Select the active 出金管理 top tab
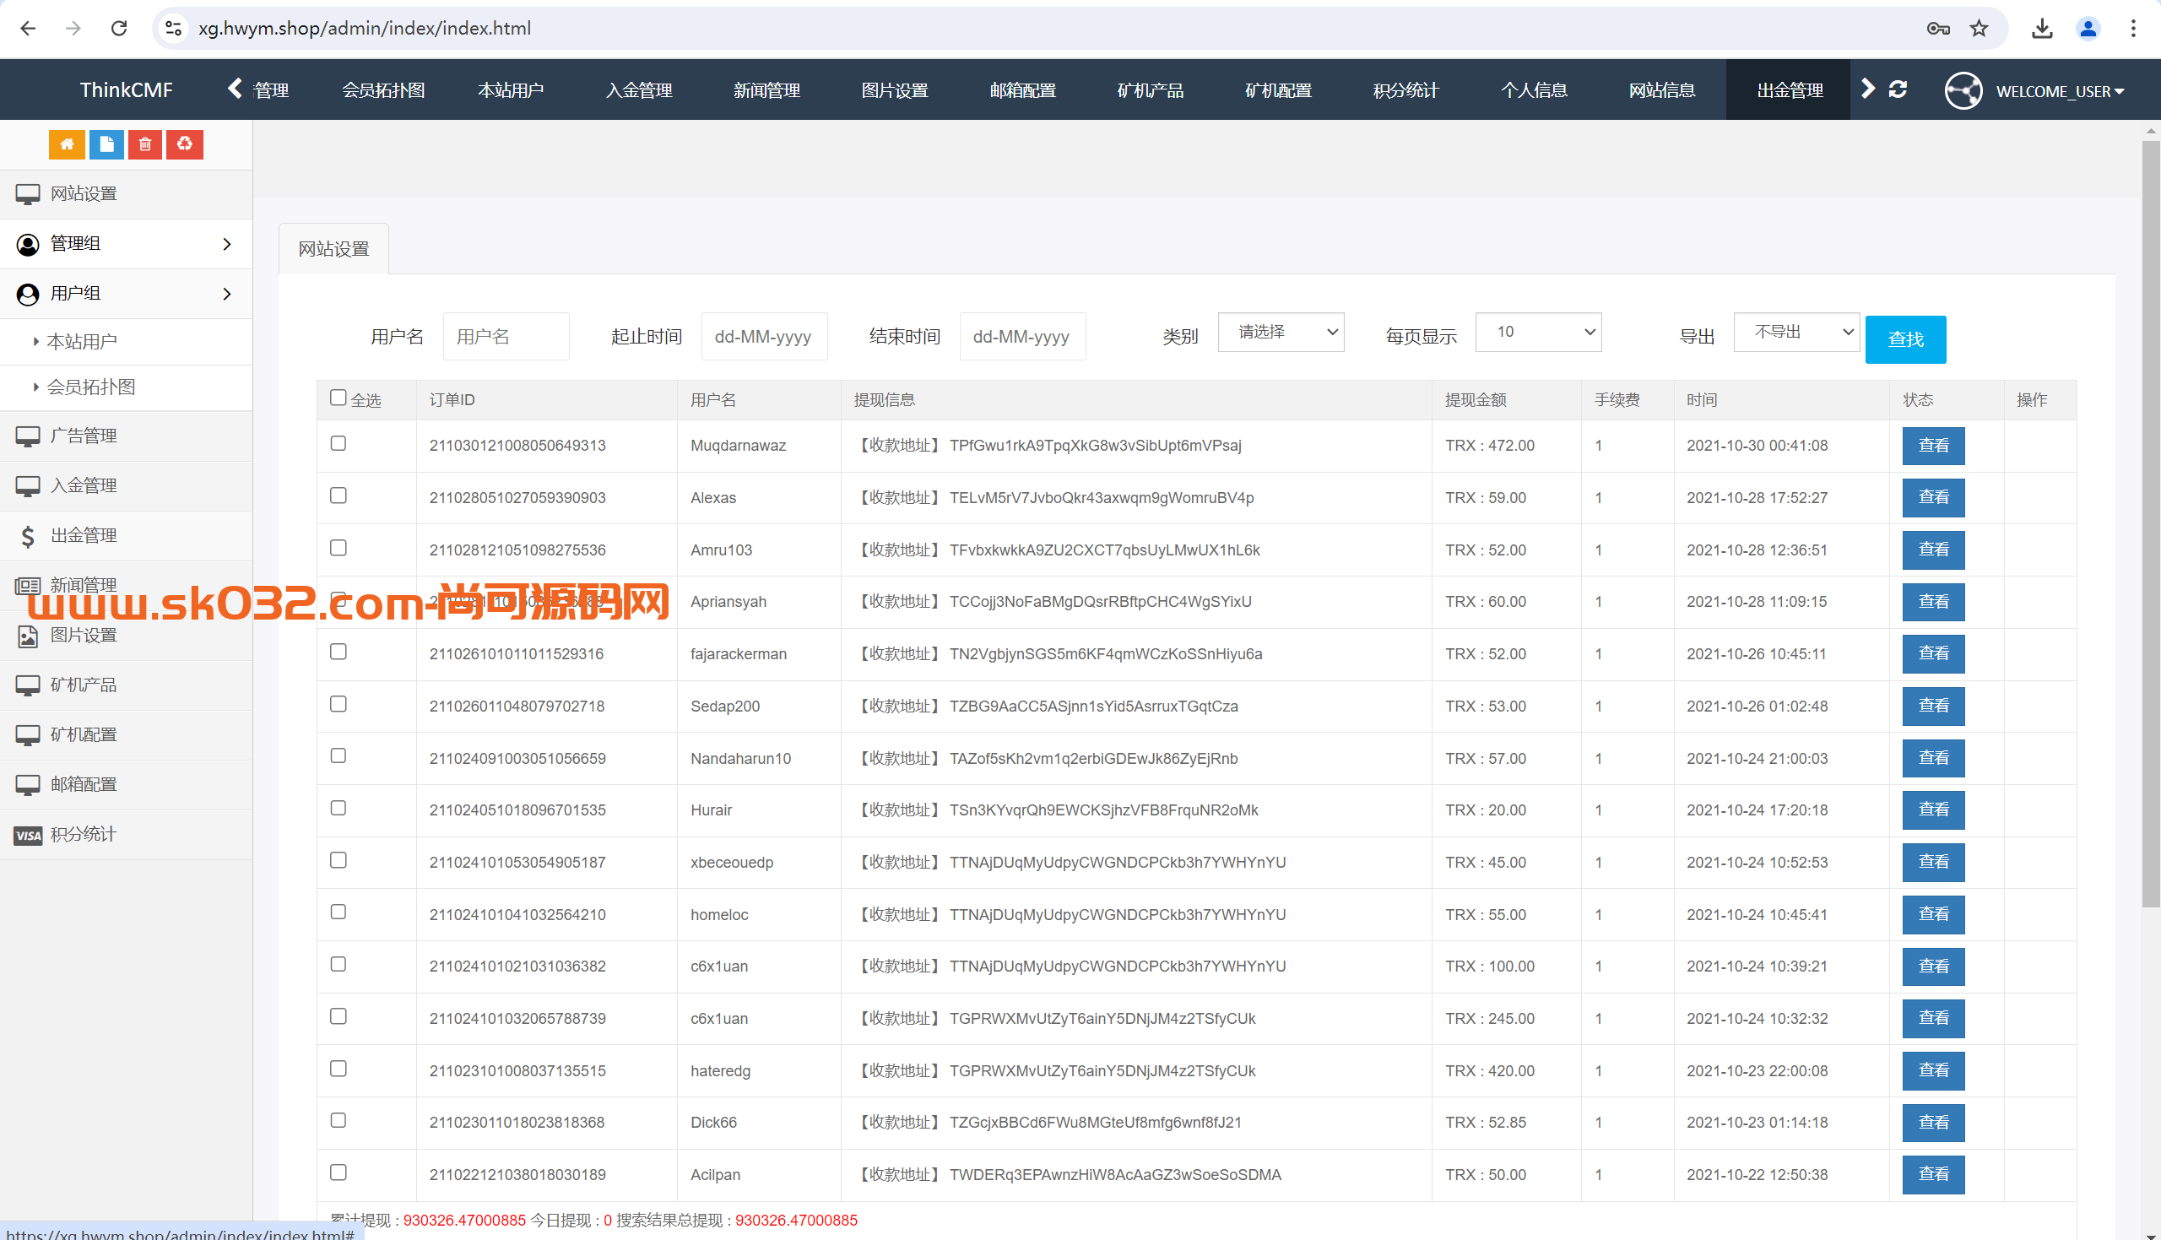The image size is (2161, 1240). point(1790,89)
